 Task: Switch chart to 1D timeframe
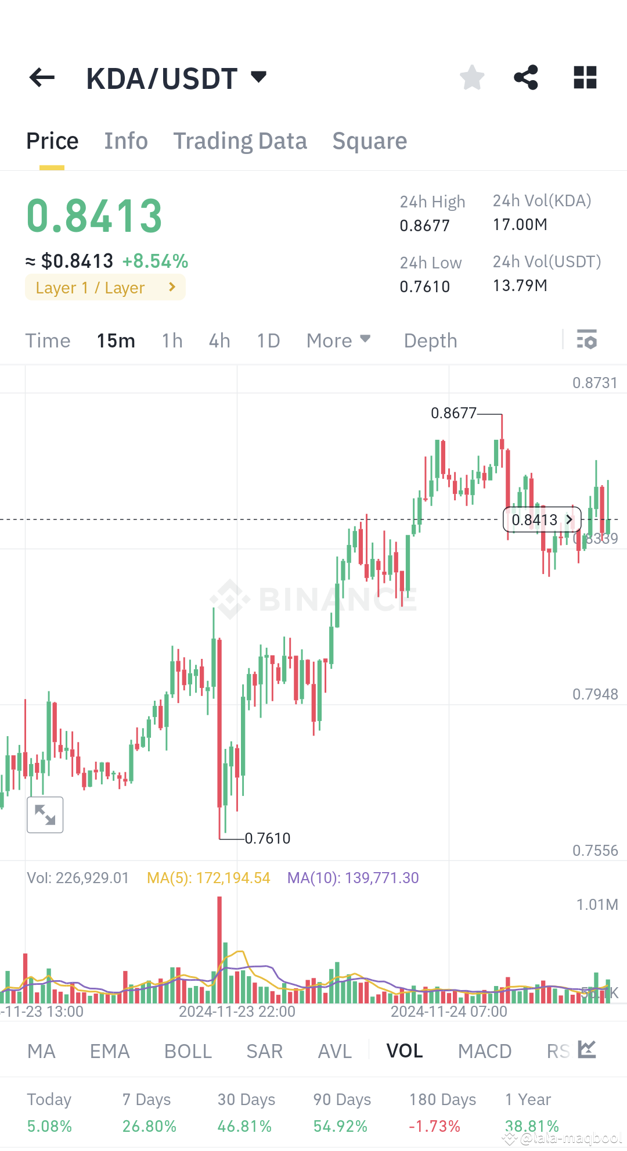(268, 340)
